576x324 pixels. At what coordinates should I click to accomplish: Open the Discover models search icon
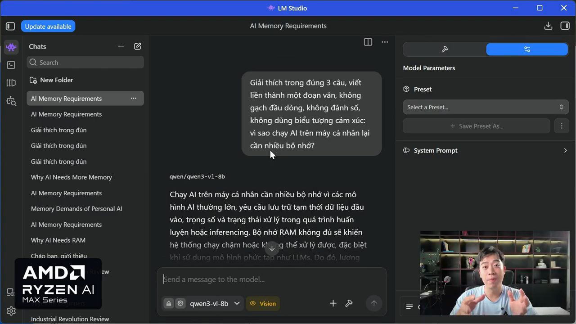(11, 101)
